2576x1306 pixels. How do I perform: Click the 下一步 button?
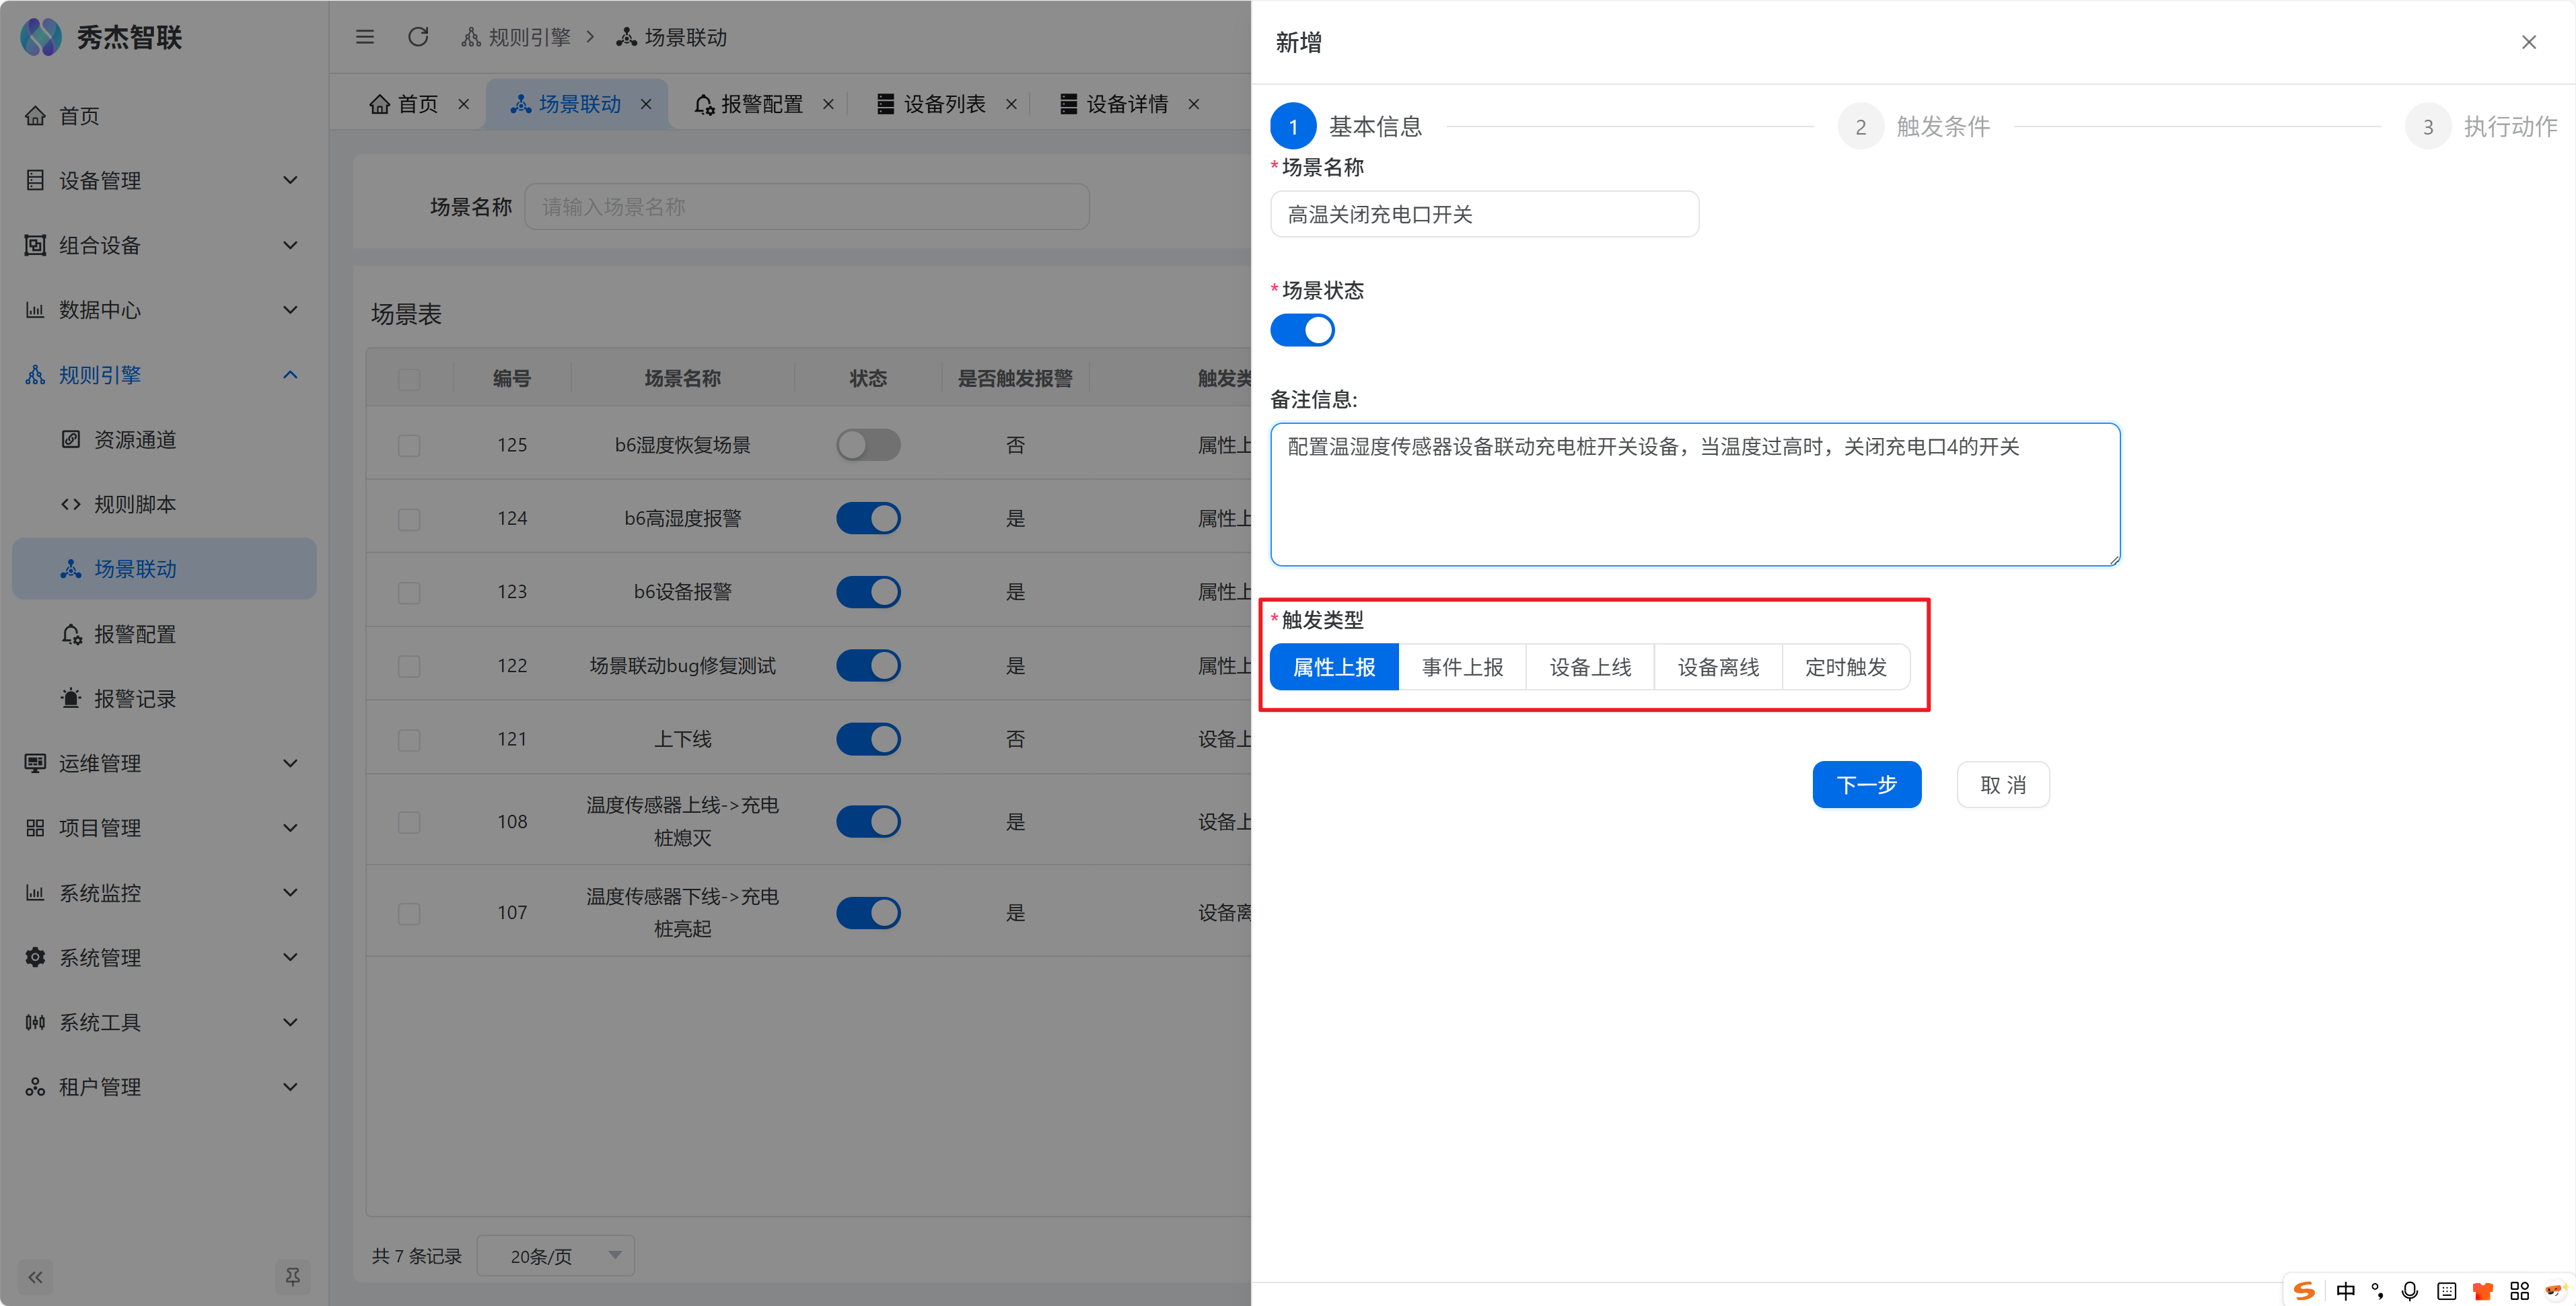tap(1866, 785)
